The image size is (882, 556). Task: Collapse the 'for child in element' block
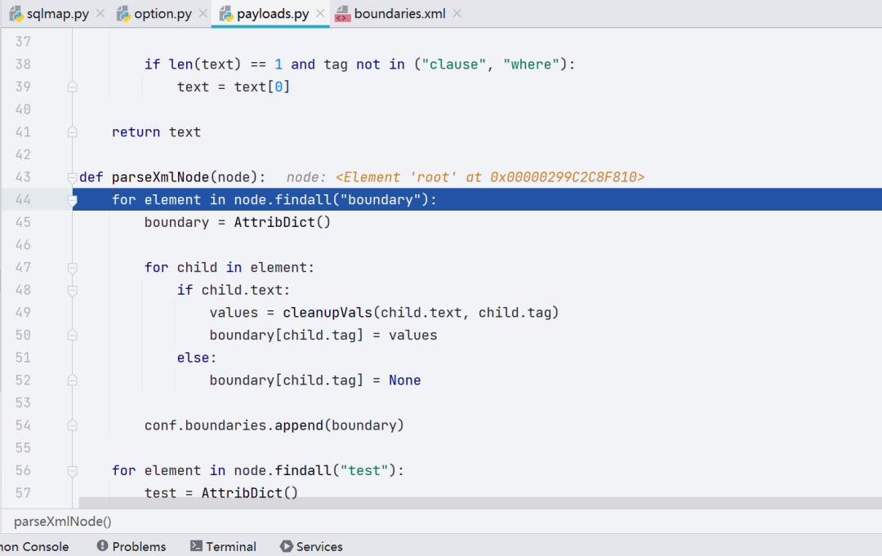72,268
